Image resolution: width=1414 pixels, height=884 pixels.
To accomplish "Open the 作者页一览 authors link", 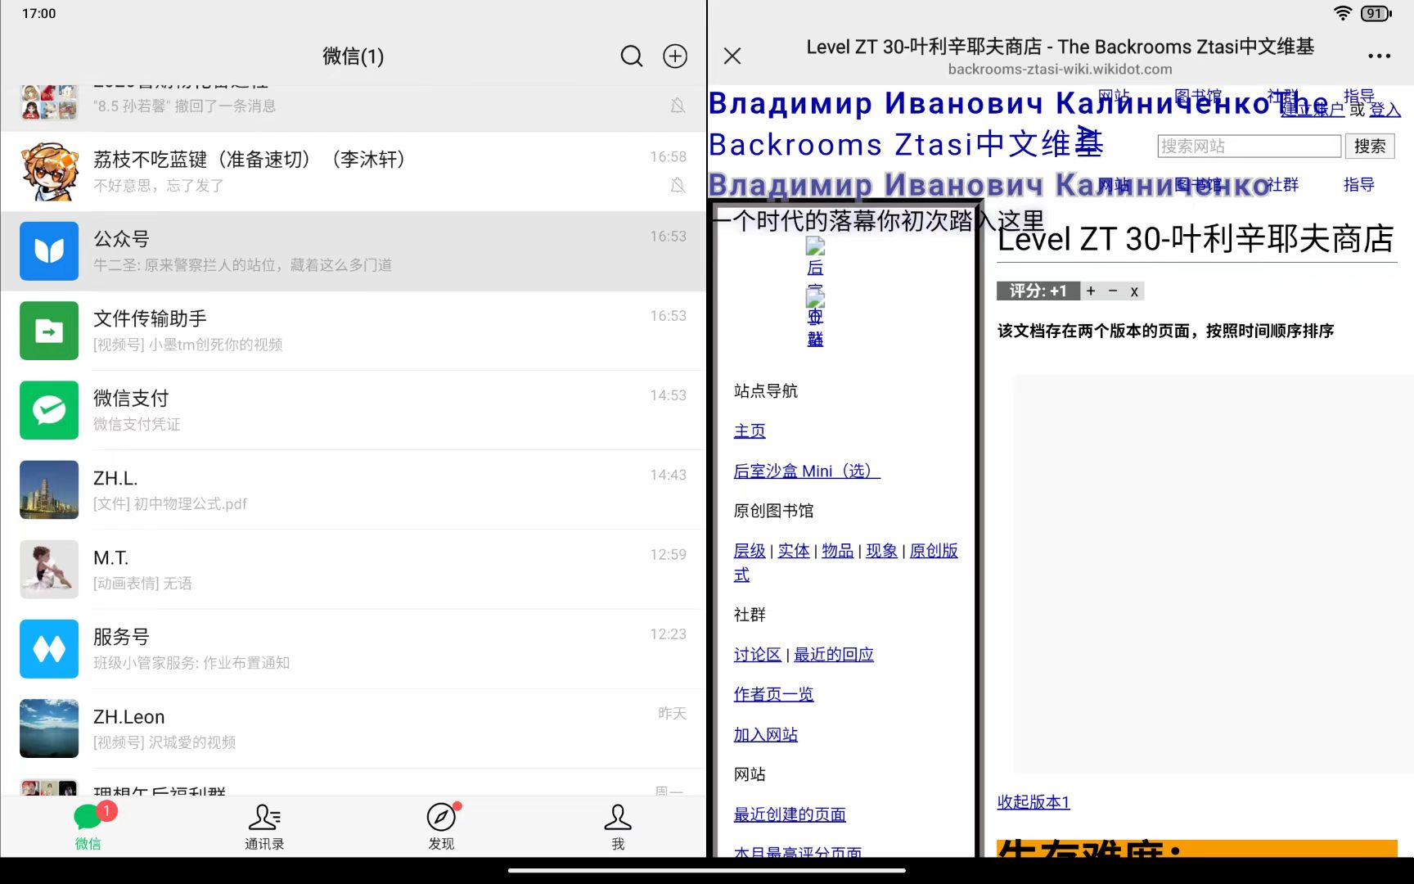I will (774, 694).
